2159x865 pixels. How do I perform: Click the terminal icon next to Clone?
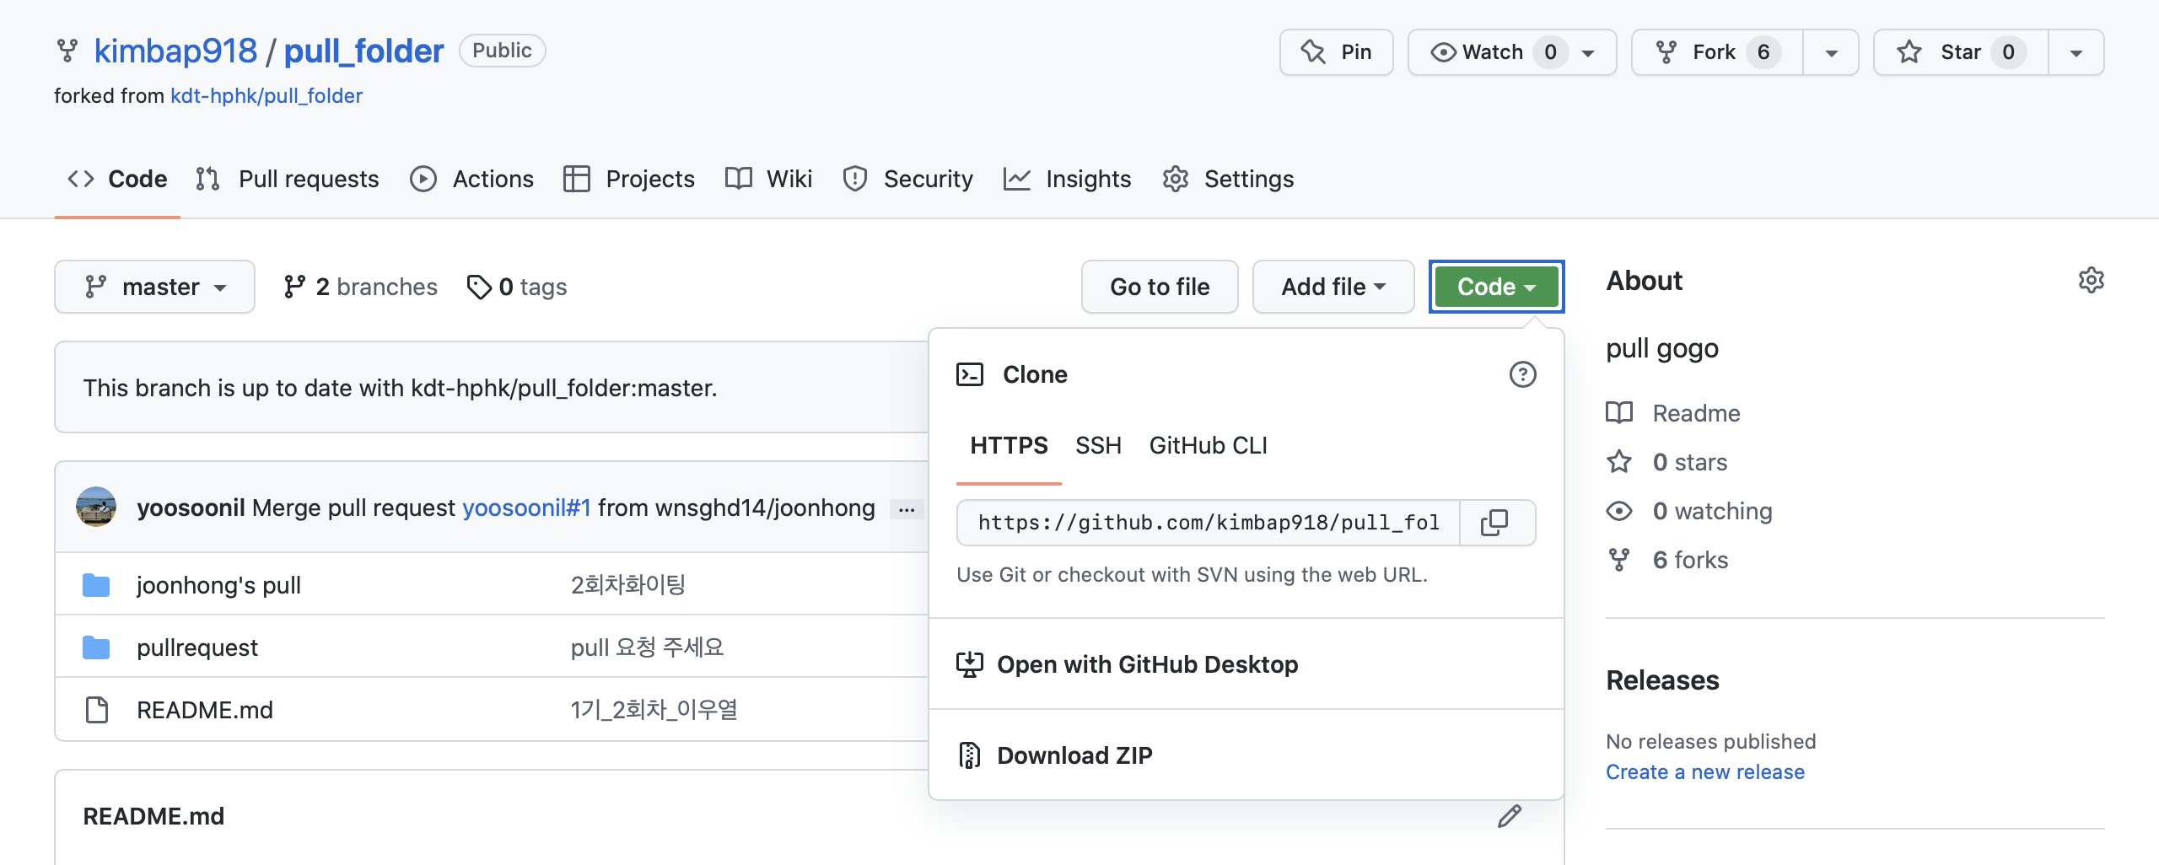click(970, 374)
